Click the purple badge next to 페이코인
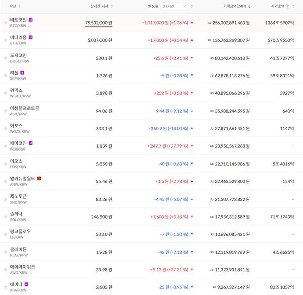This screenshot has width=303, height=295. coord(31,143)
